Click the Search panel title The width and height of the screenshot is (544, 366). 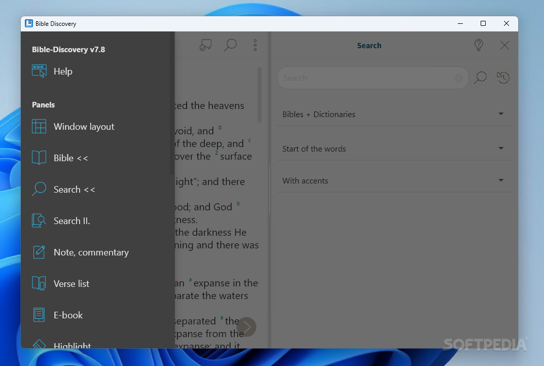coord(369,46)
